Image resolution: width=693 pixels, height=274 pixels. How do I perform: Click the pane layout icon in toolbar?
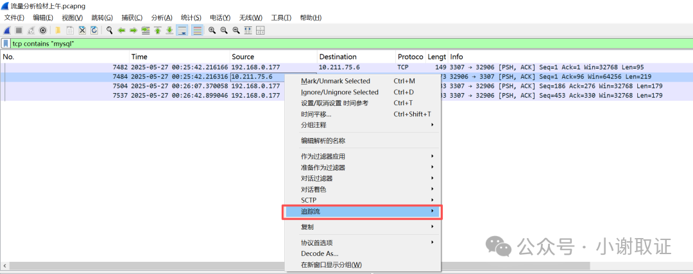261,31
